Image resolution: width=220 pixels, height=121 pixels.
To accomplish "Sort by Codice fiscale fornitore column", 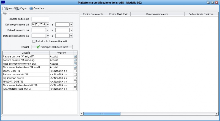I will pyautogui.click(x=201, y=14).
